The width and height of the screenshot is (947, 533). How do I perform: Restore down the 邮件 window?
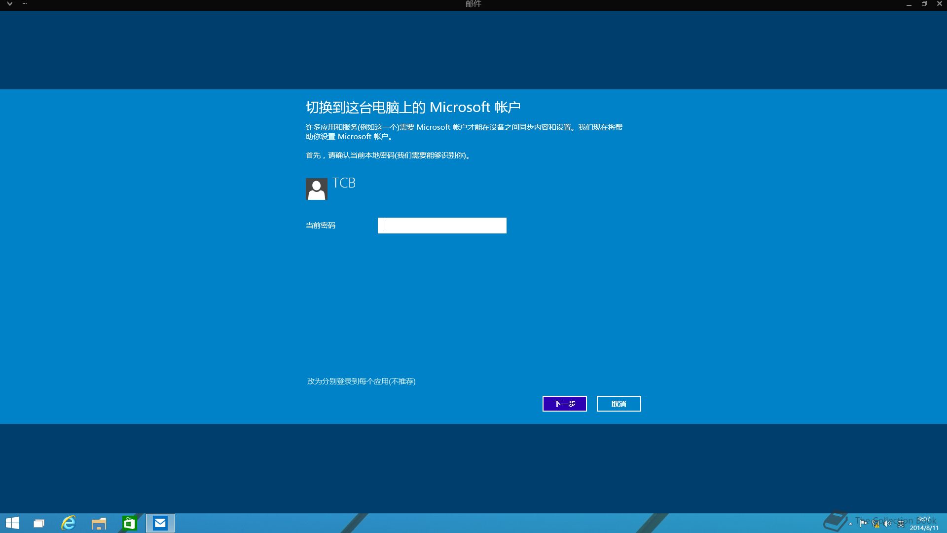point(924,4)
